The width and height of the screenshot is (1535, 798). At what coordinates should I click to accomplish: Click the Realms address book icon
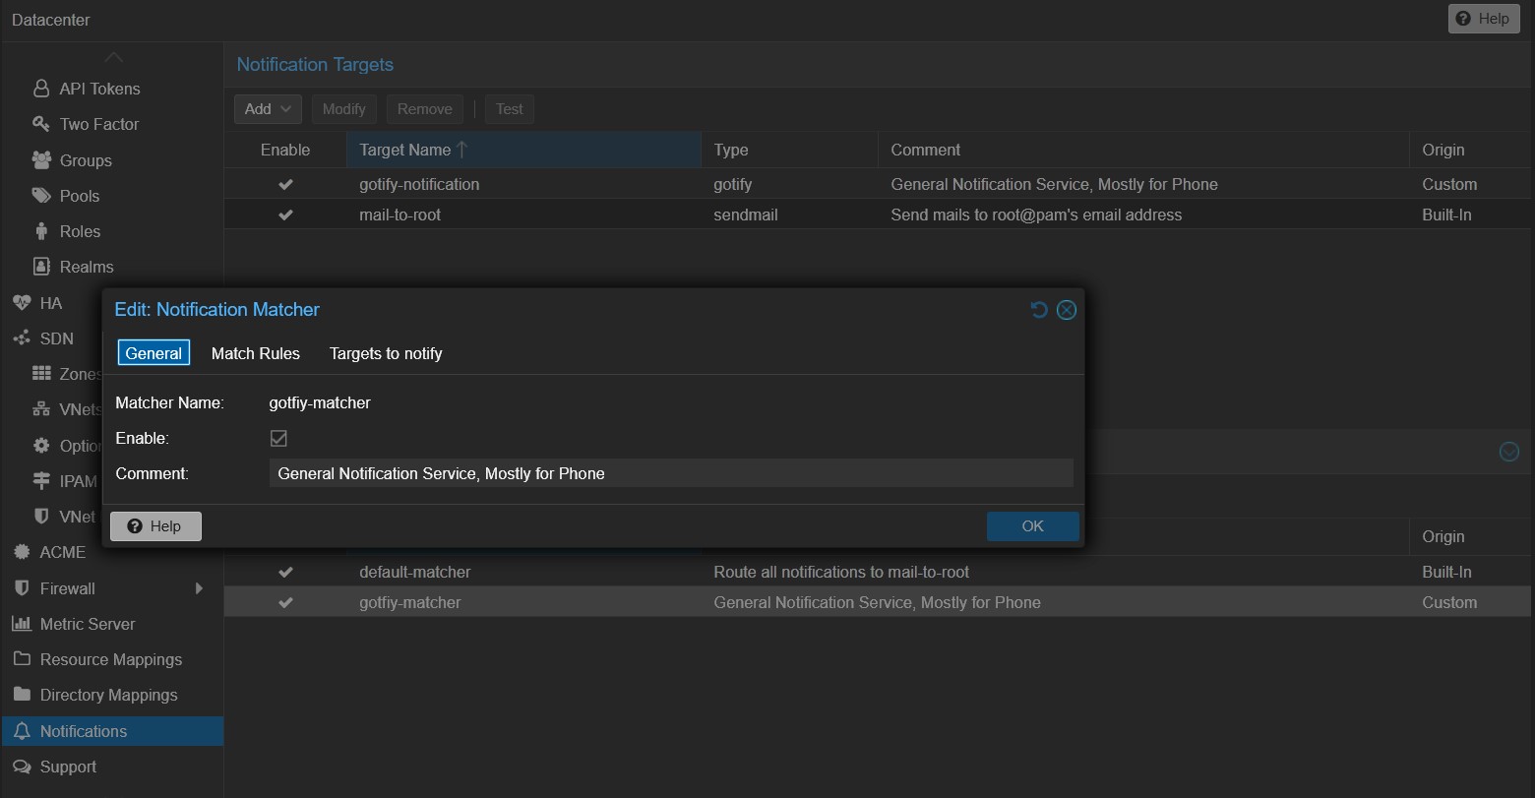pos(41,267)
